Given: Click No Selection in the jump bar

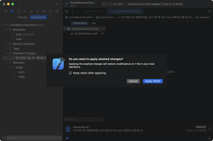Looking at the screenshot, I should point(203,17).
